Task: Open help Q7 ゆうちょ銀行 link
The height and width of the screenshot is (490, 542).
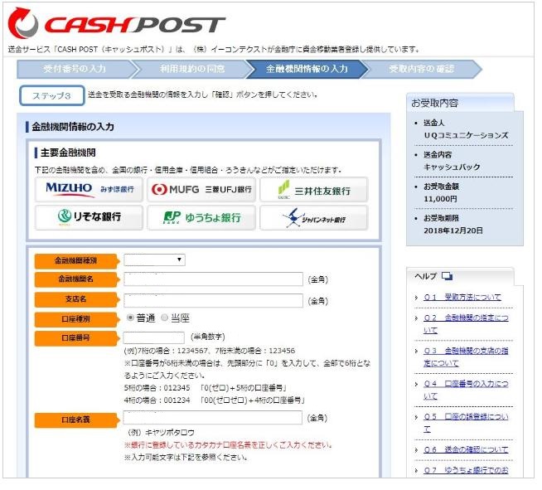Action: pyautogui.click(x=466, y=471)
